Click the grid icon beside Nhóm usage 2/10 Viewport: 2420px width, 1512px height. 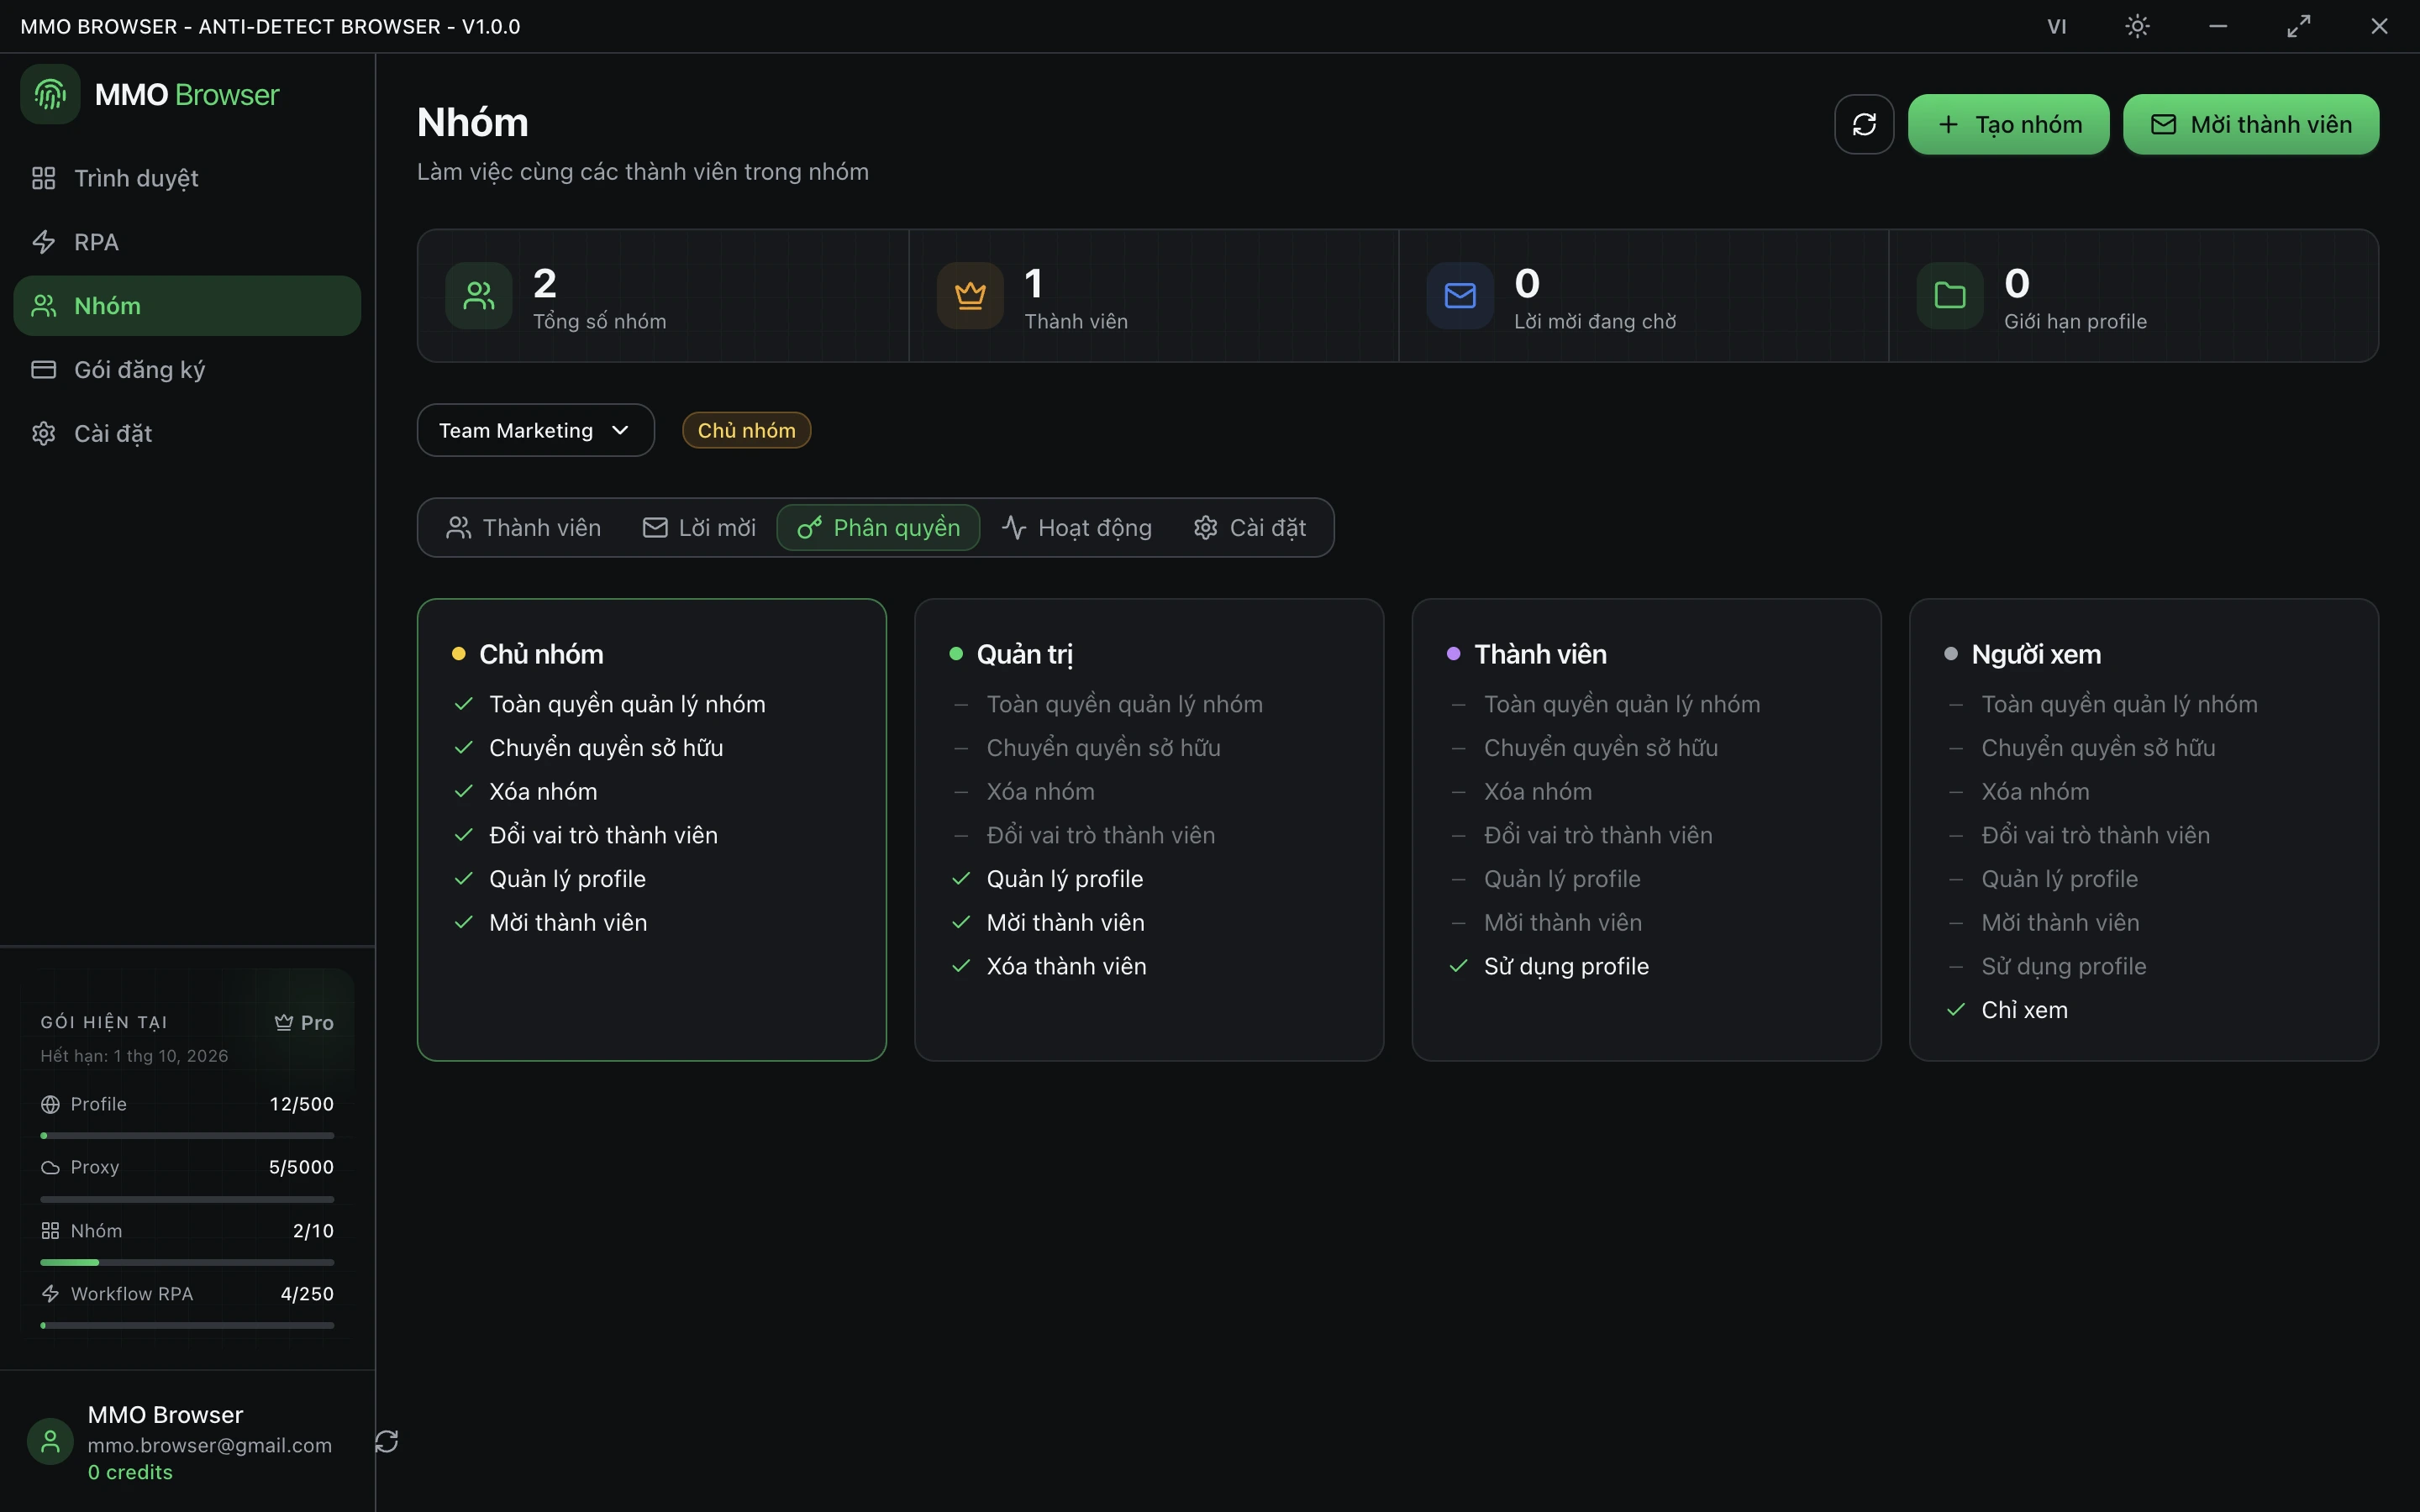click(50, 1231)
